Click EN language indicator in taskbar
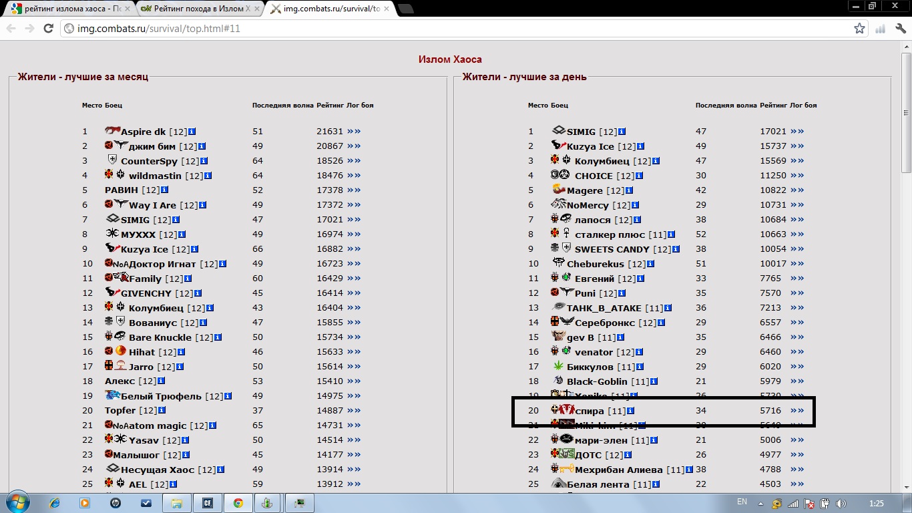Screen dimensions: 912x513 point(742,502)
